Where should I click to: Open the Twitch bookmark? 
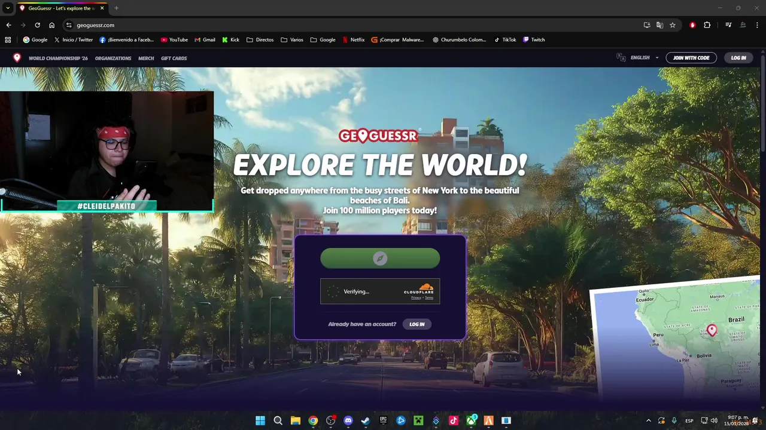click(x=534, y=40)
